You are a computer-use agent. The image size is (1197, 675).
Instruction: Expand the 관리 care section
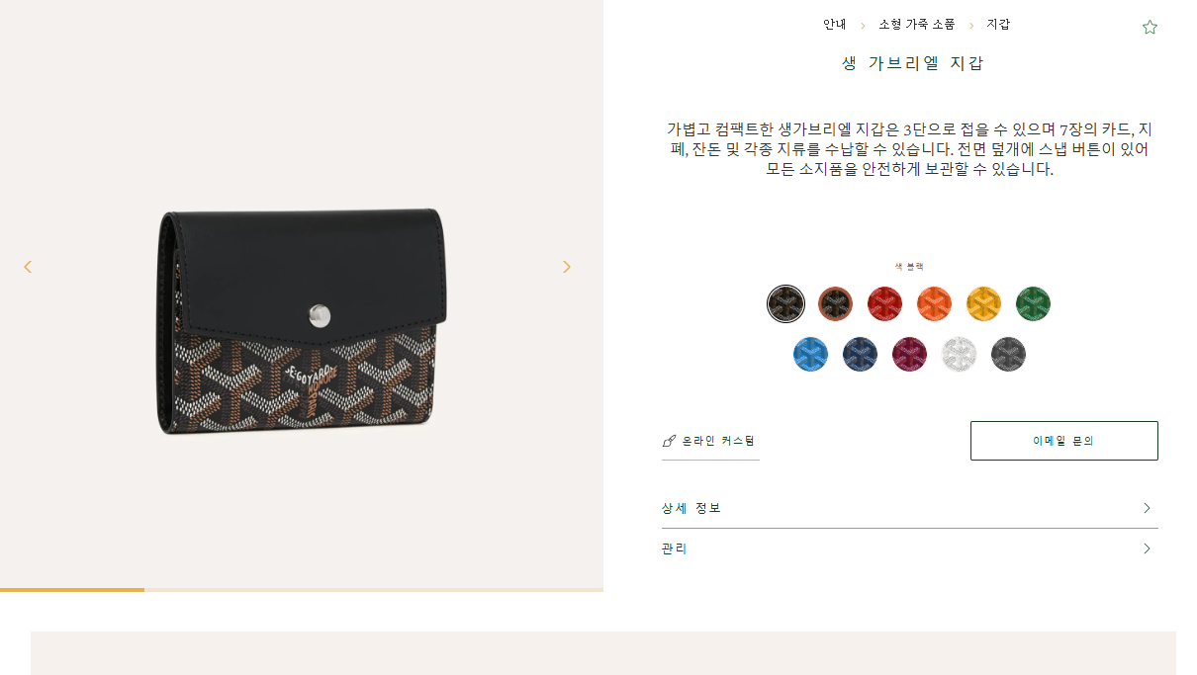point(909,548)
